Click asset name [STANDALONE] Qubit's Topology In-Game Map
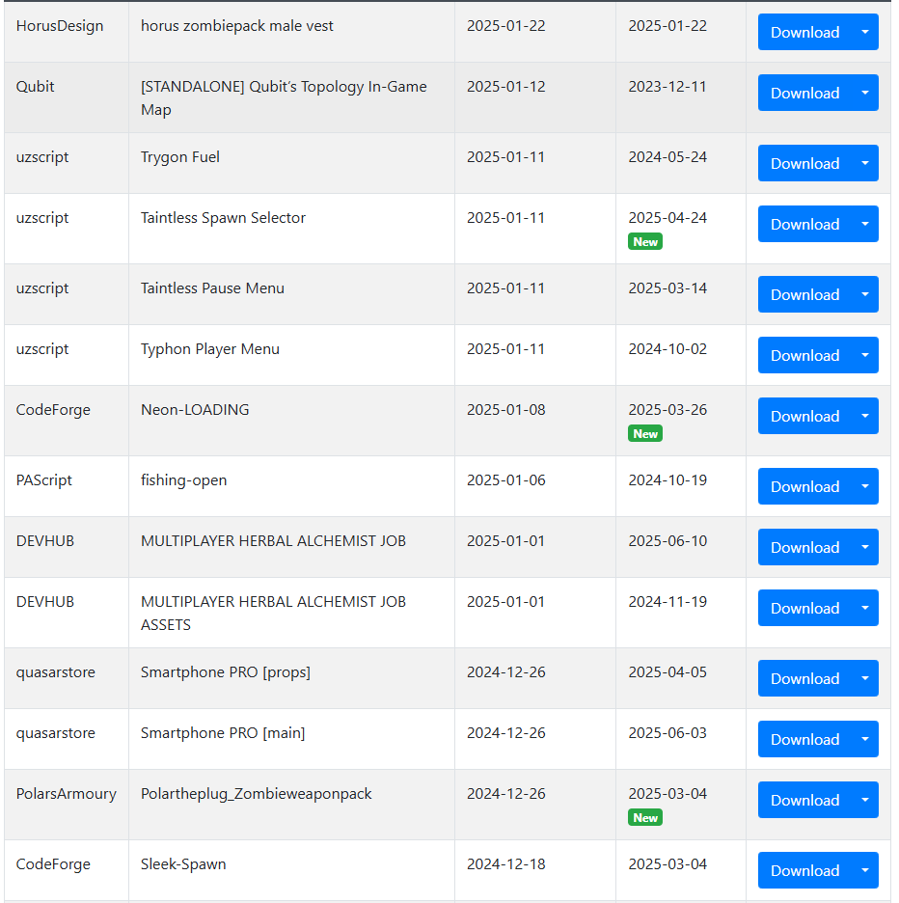The image size is (899, 903). (x=284, y=97)
